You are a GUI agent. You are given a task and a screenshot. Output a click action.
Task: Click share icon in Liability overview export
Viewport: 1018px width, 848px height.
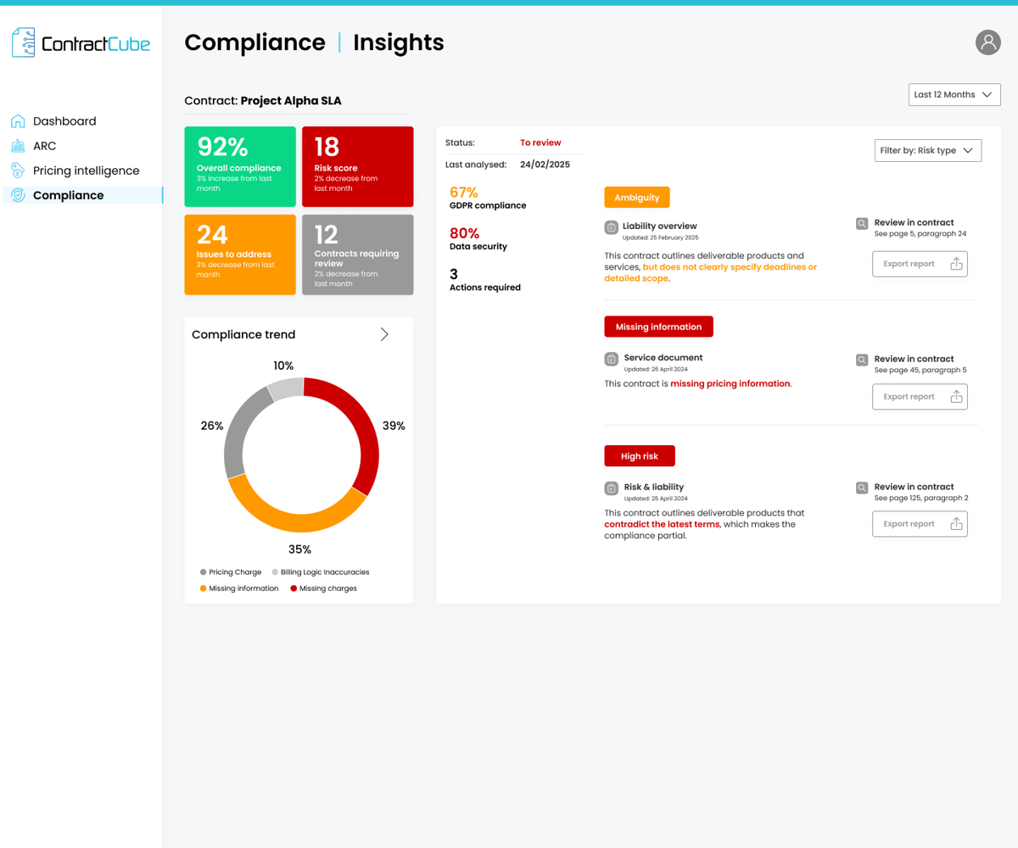(x=956, y=264)
